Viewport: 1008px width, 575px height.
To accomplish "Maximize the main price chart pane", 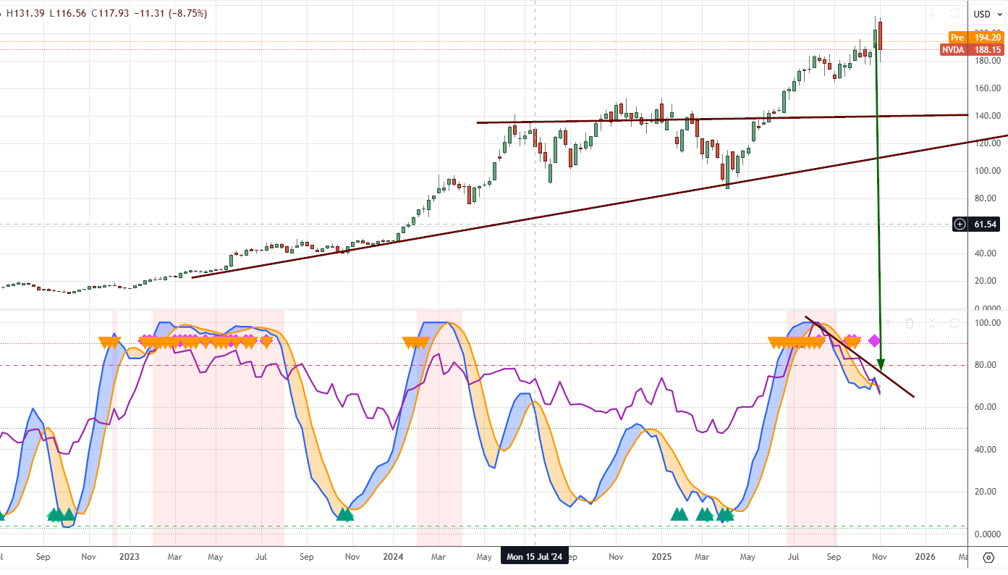I will 954,14.
